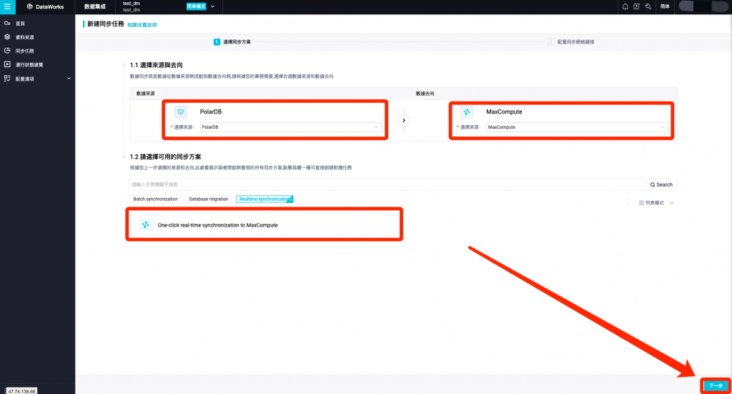
Task: Click the 數據集成 header item
Action: pos(95,6)
